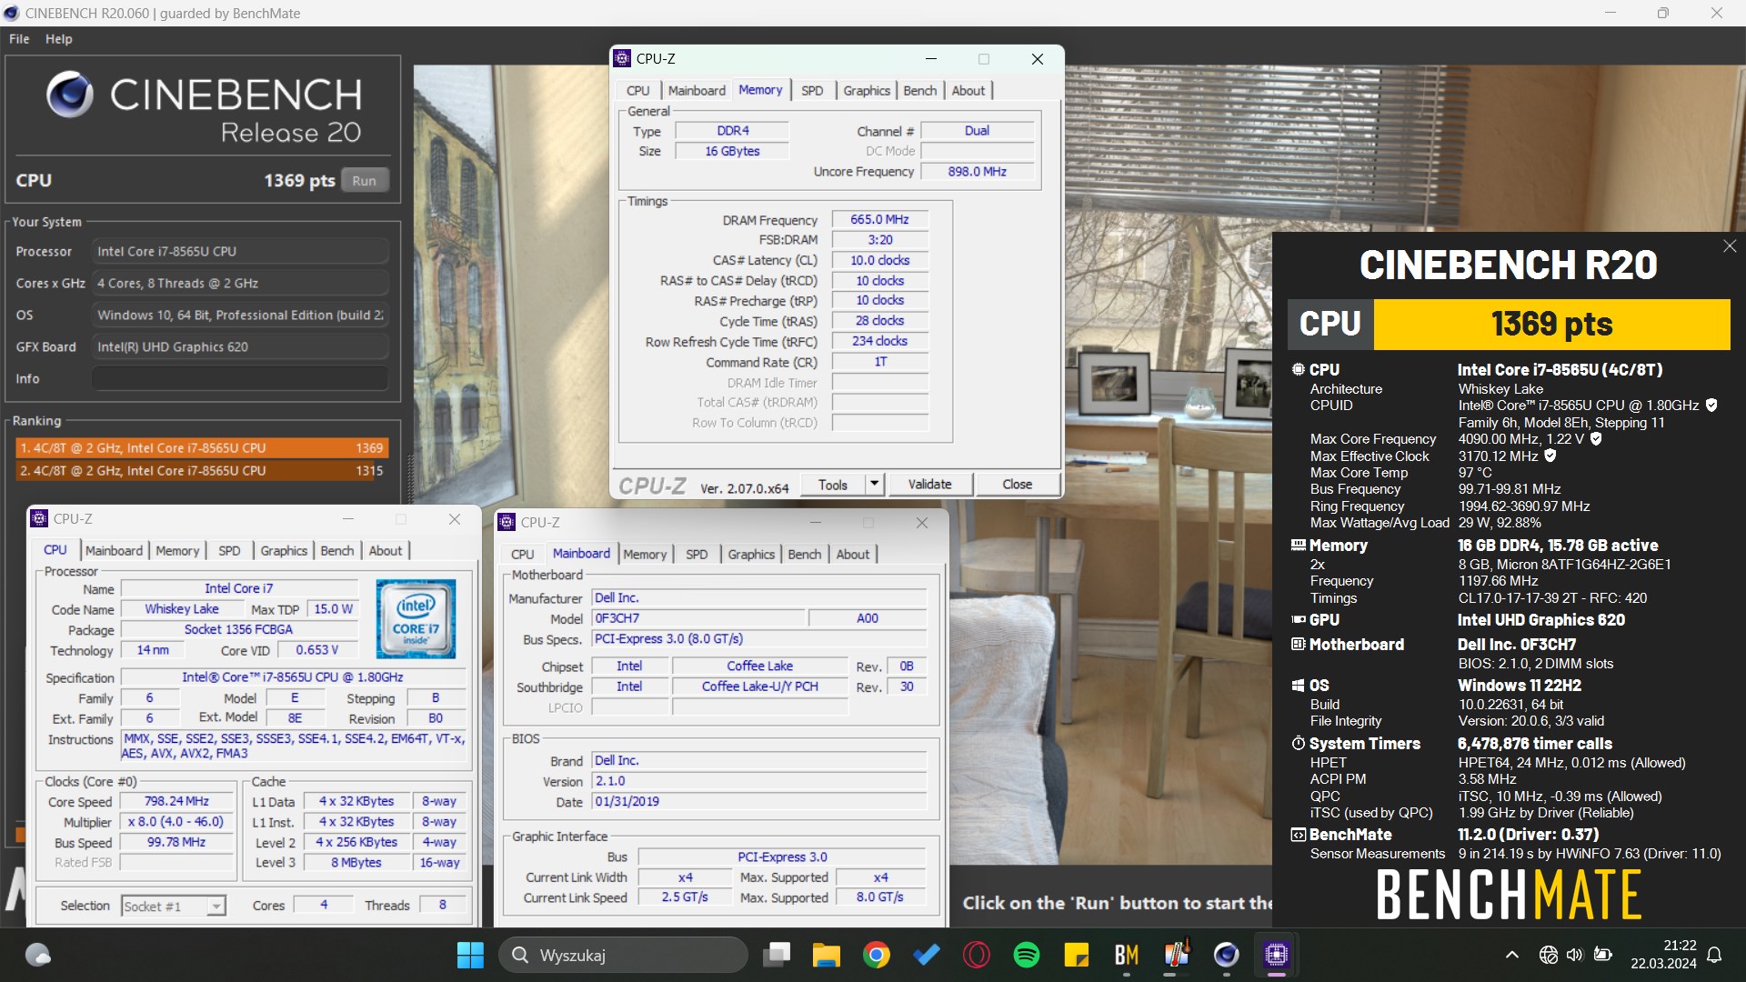The image size is (1746, 982).
Task: Select the CPU tab in Memory CPU-Z window
Action: (x=638, y=91)
